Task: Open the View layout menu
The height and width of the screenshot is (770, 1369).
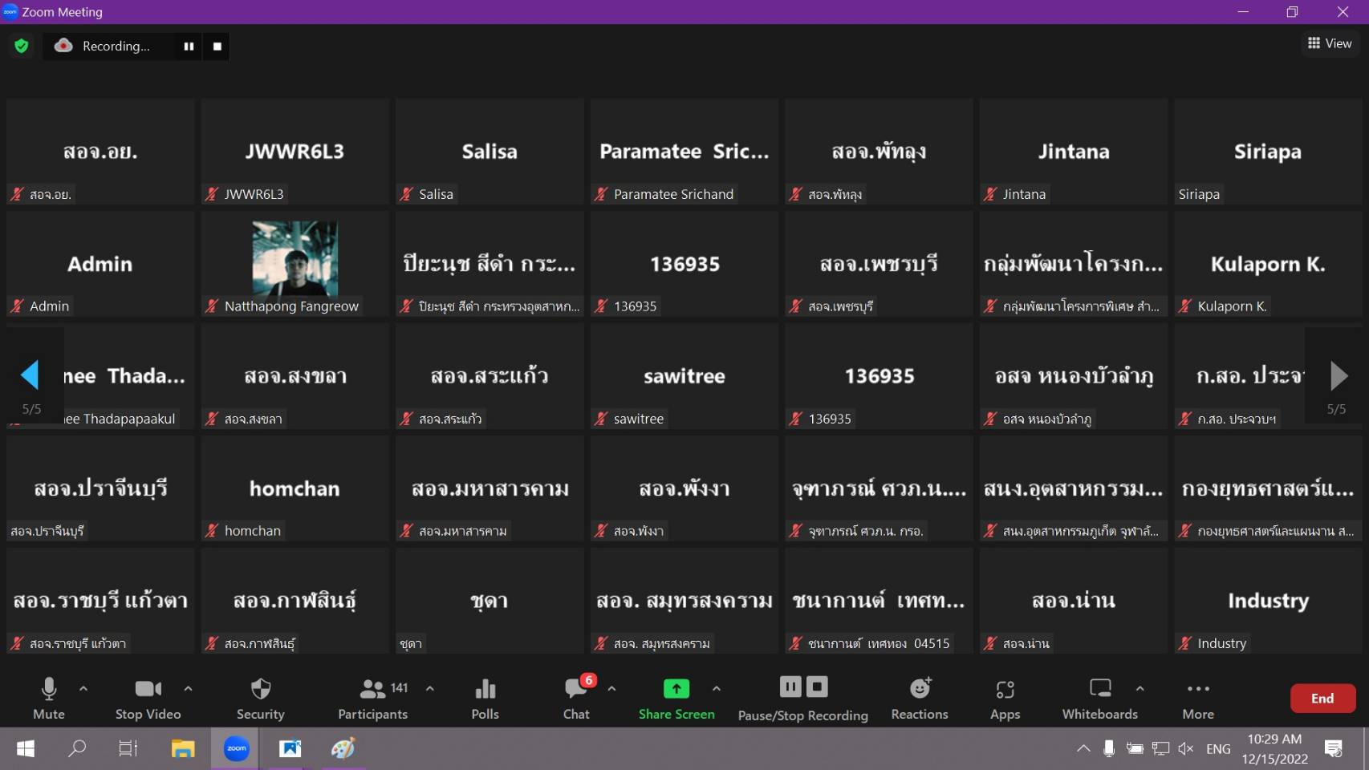Action: pyautogui.click(x=1329, y=43)
